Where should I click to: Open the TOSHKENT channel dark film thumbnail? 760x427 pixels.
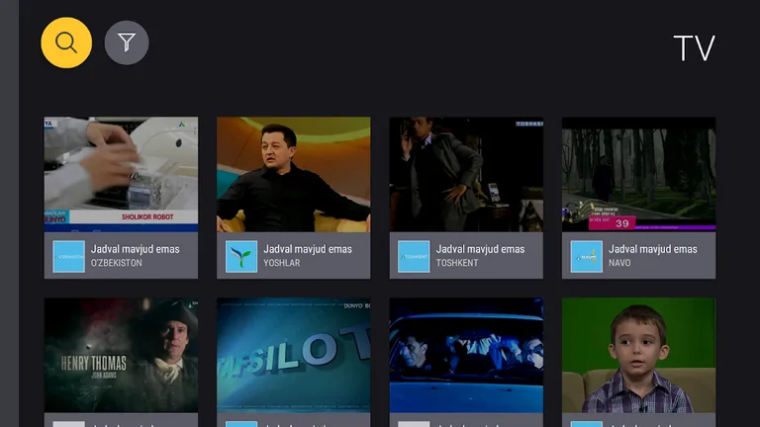click(x=466, y=174)
